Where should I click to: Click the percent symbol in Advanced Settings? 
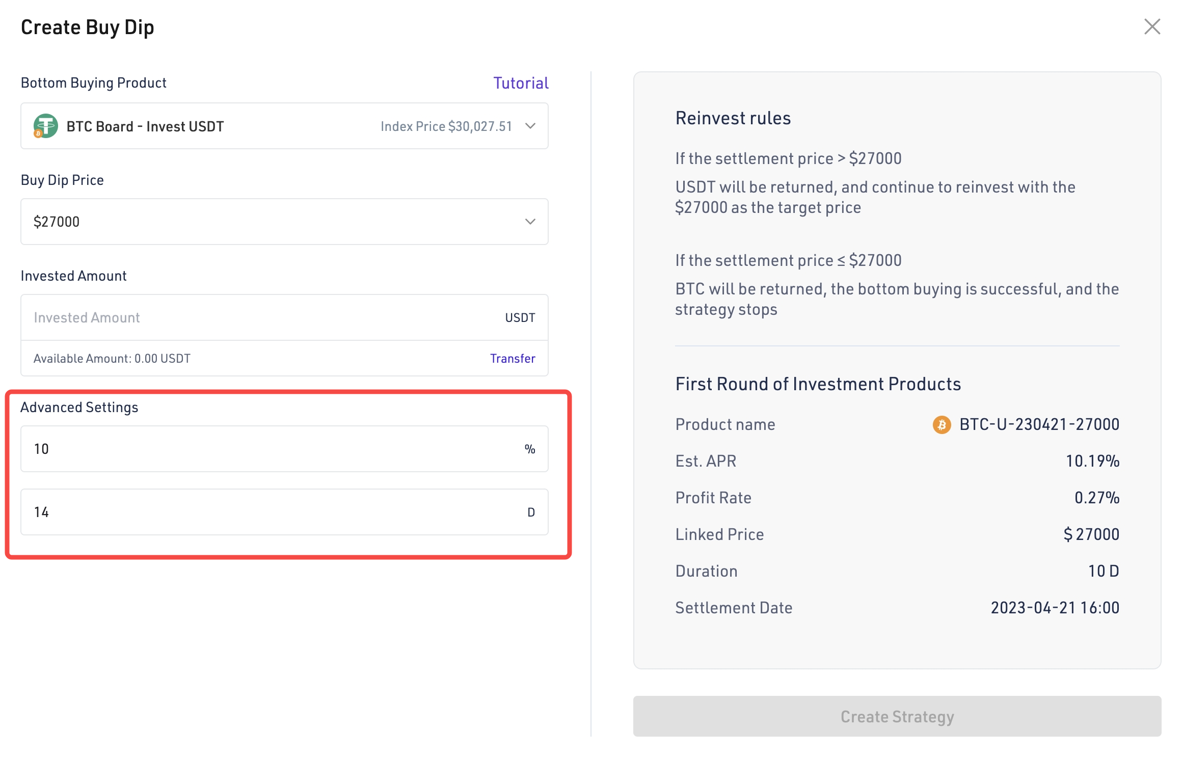(530, 449)
